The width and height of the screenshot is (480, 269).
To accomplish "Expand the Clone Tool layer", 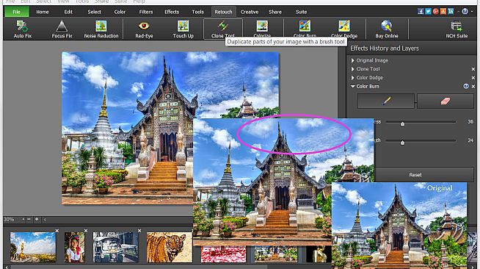I will (x=352, y=69).
